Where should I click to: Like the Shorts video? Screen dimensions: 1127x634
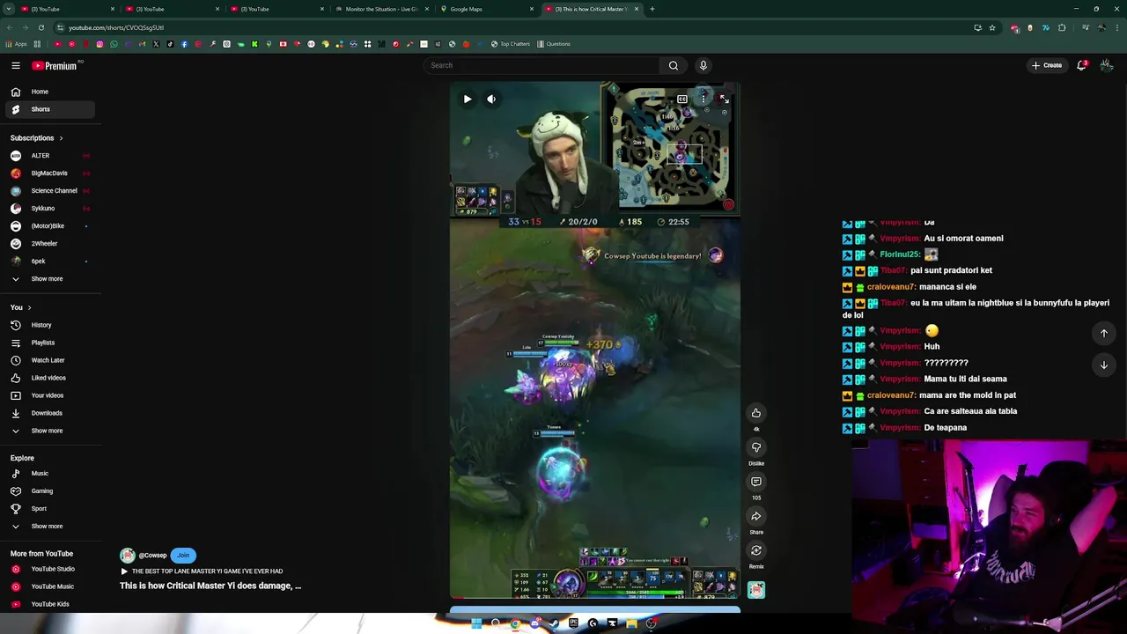pos(755,413)
